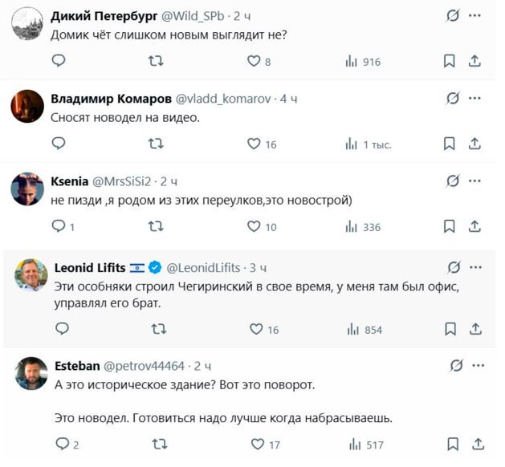The image size is (505, 467).
Task: Click Ksenia's profile avatar
Action: 27,189
